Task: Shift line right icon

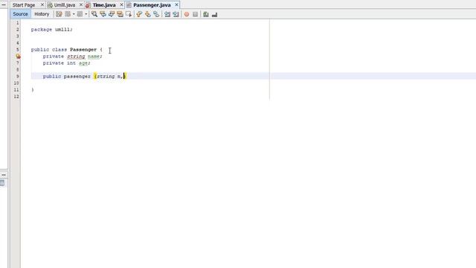Action: tap(176, 14)
